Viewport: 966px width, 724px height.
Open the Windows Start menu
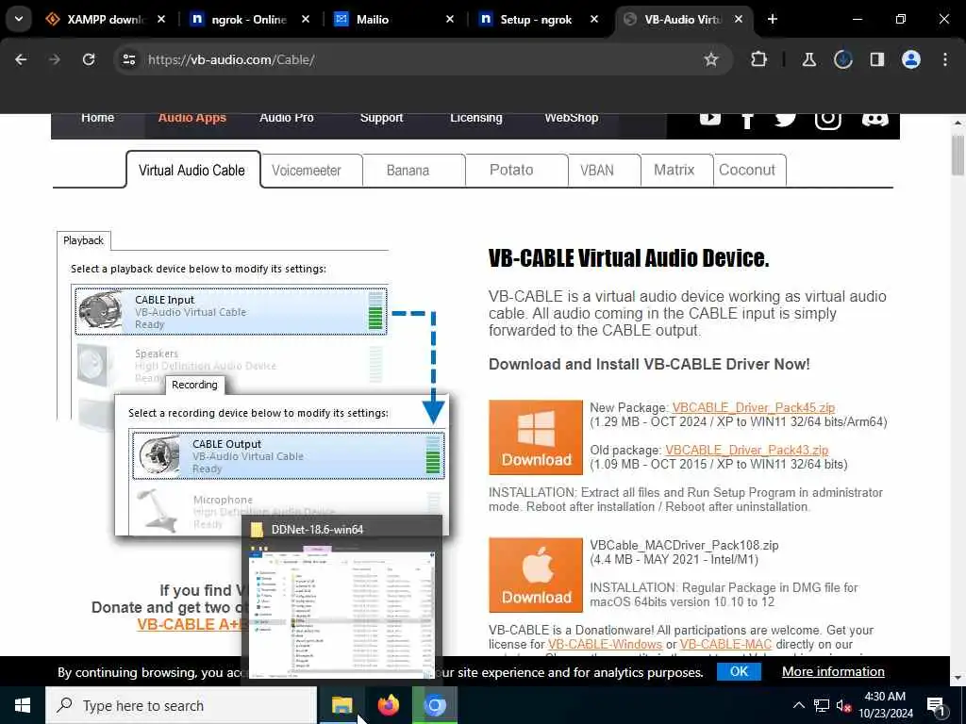(23, 705)
